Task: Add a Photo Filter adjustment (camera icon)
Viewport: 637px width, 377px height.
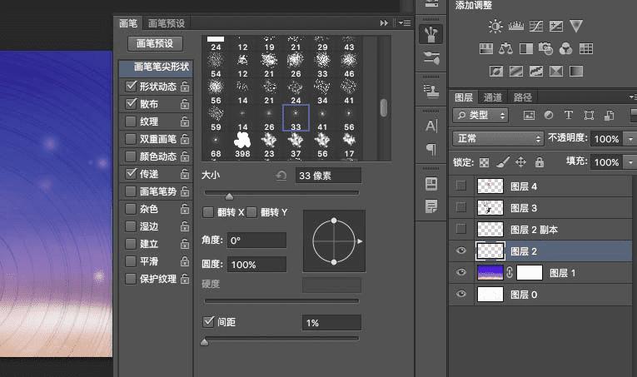Action: tap(545, 49)
